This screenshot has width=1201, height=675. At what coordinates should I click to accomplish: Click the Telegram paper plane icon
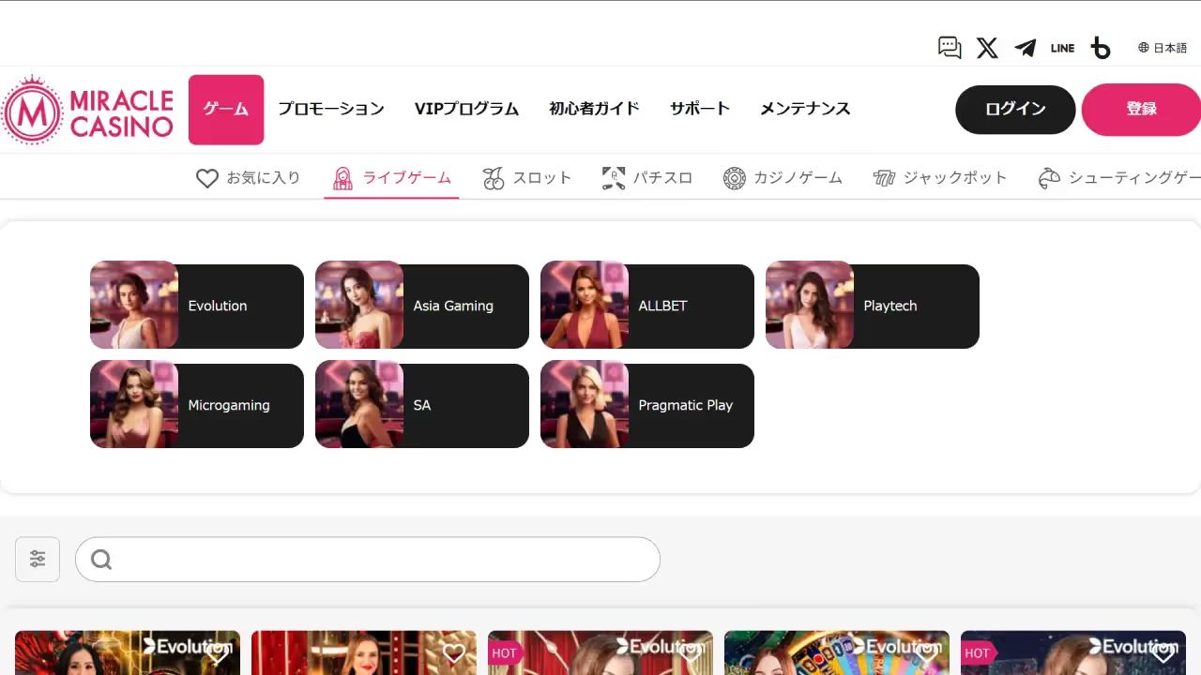click(x=1025, y=47)
